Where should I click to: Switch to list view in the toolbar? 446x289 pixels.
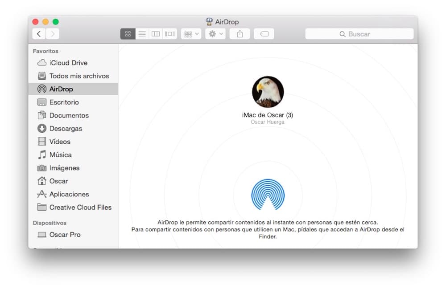(x=142, y=33)
